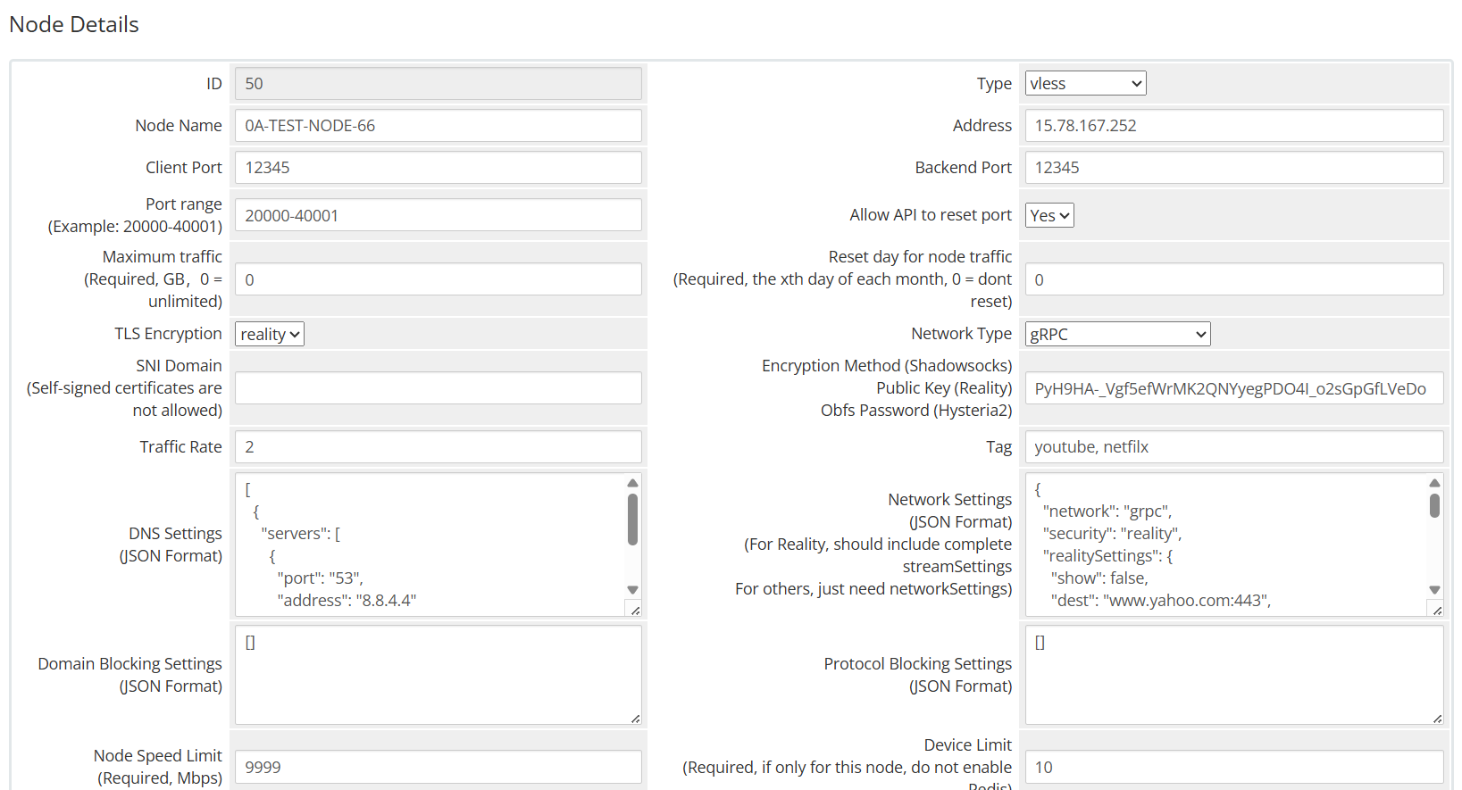Screen dimensions: 1462x790
Task: Click the scroll-up arrow in Network Settings
Action: [x=1434, y=483]
